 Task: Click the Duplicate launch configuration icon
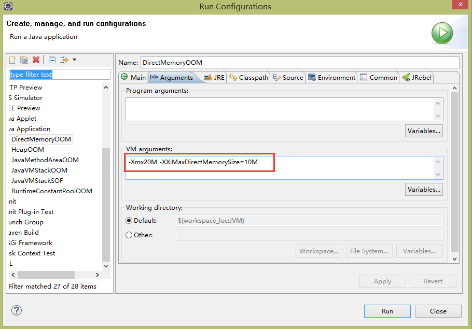(24, 60)
